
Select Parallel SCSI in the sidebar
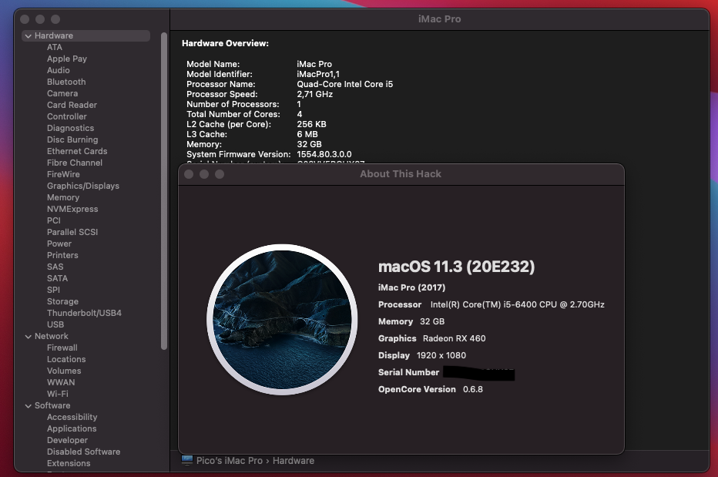pyautogui.click(x=72, y=232)
